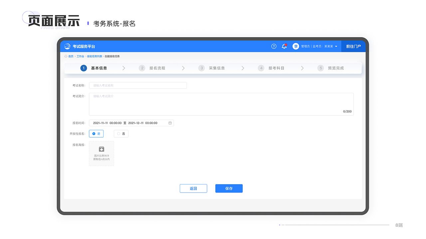
Task: Click the chevron after step 报名流程
Action: tap(183, 68)
